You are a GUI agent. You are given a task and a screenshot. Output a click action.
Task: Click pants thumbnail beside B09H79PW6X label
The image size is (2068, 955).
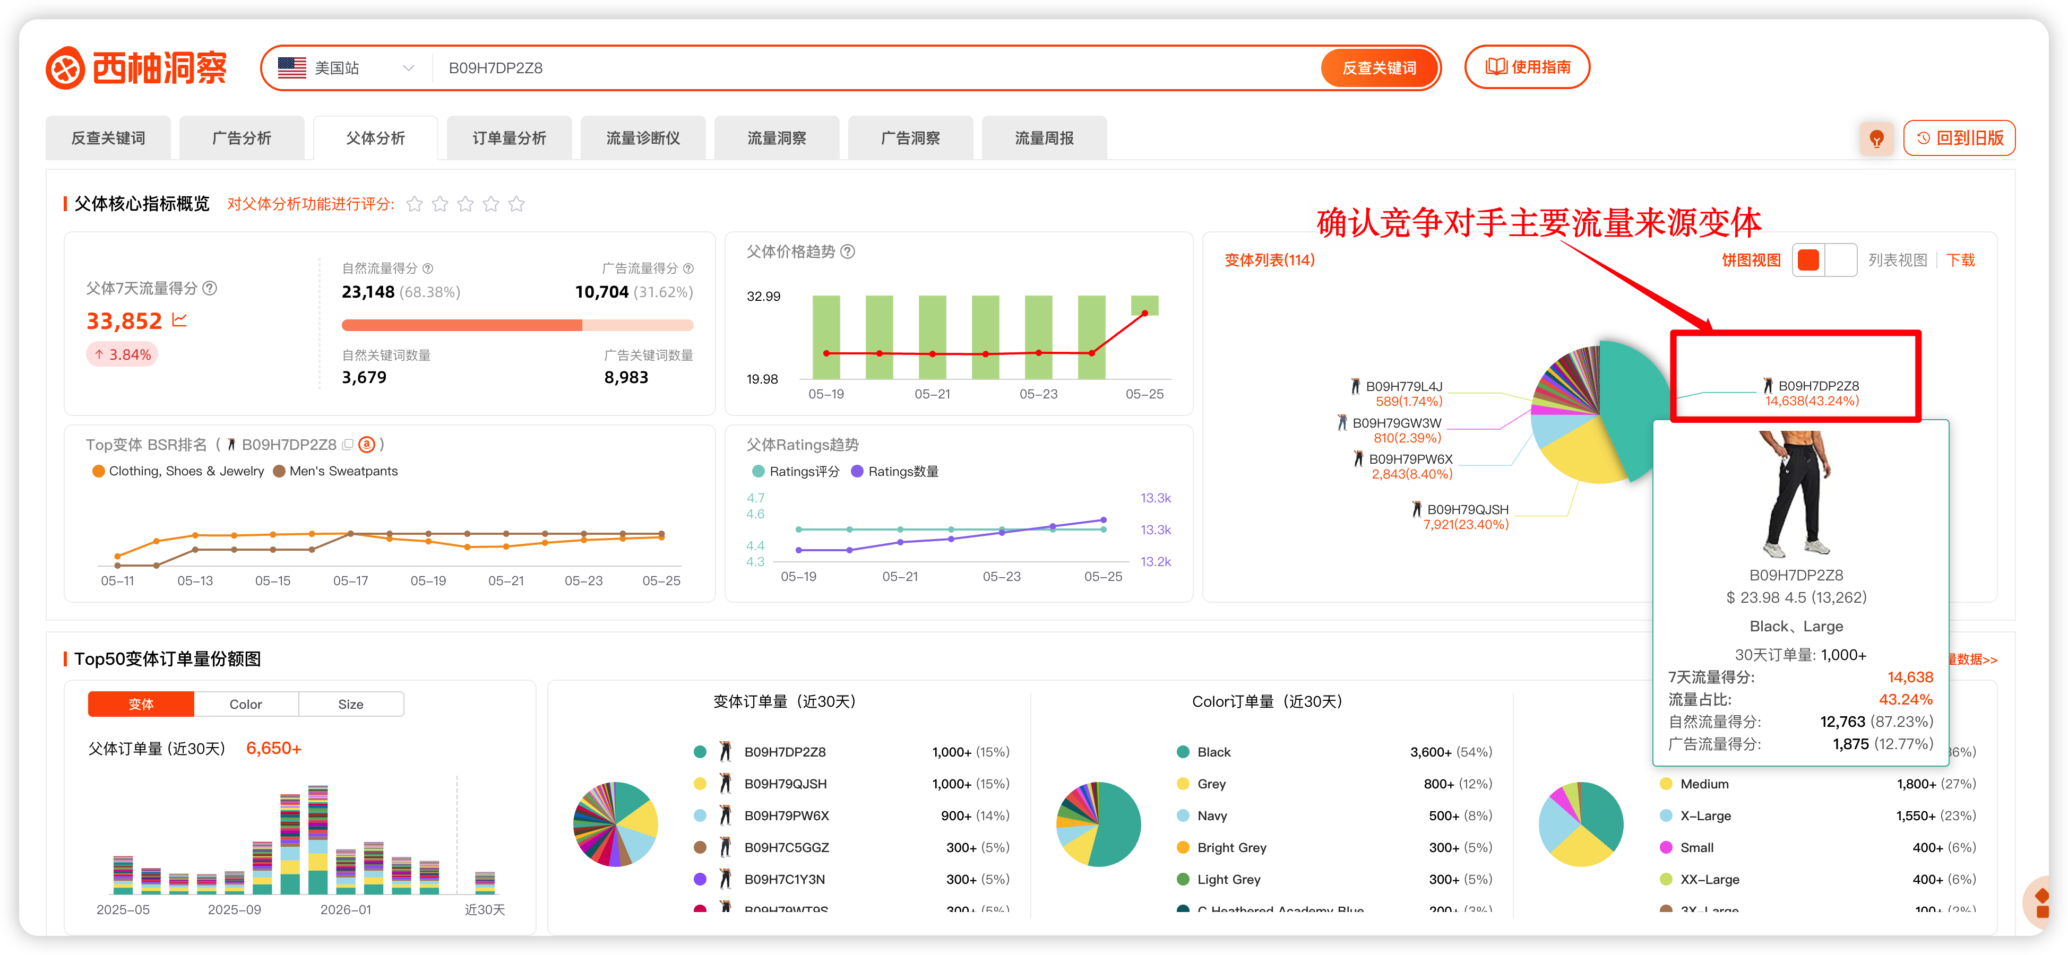tap(1358, 458)
